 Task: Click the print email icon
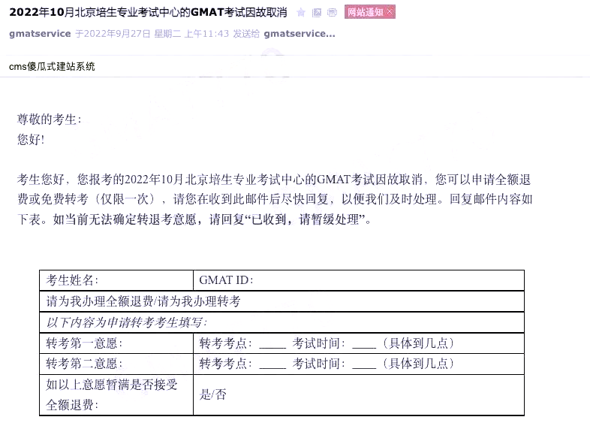(333, 13)
